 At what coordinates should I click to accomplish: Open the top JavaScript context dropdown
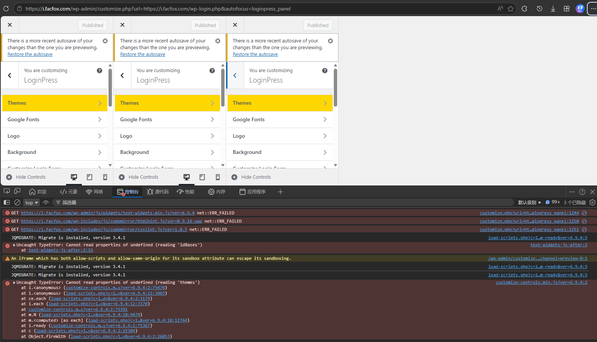click(x=32, y=202)
